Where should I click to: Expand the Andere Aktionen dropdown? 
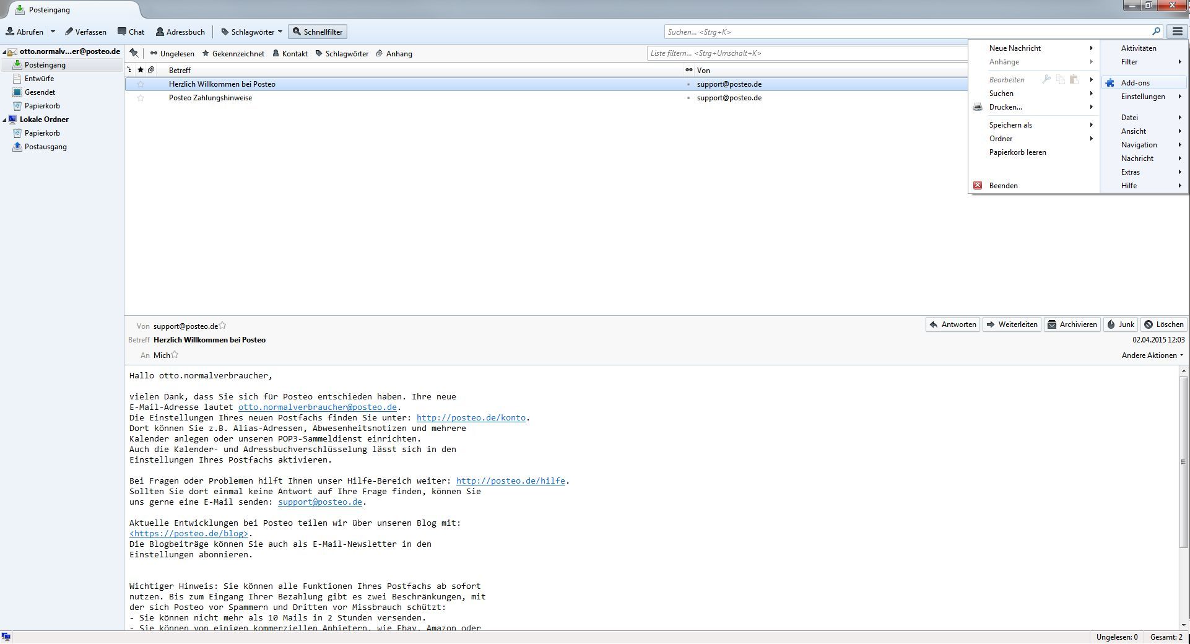click(x=1152, y=355)
